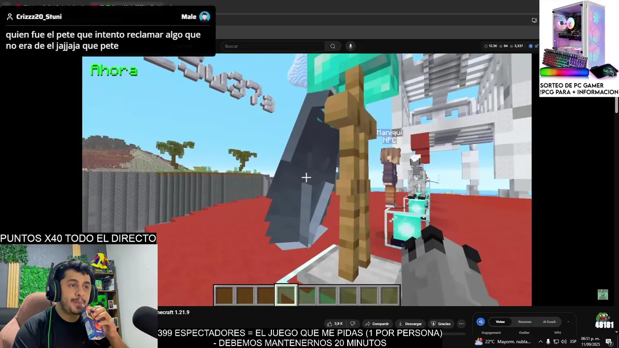Click the taskbar microphone icon

[548, 342]
